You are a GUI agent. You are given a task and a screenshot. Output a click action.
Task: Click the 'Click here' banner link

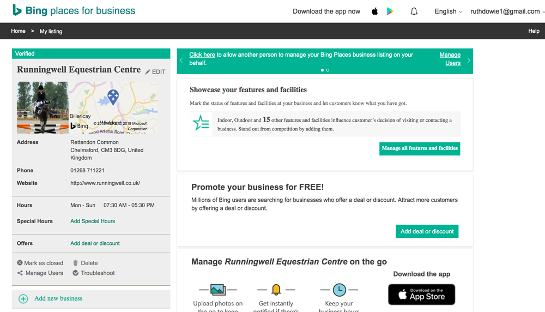[x=202, y=55]
